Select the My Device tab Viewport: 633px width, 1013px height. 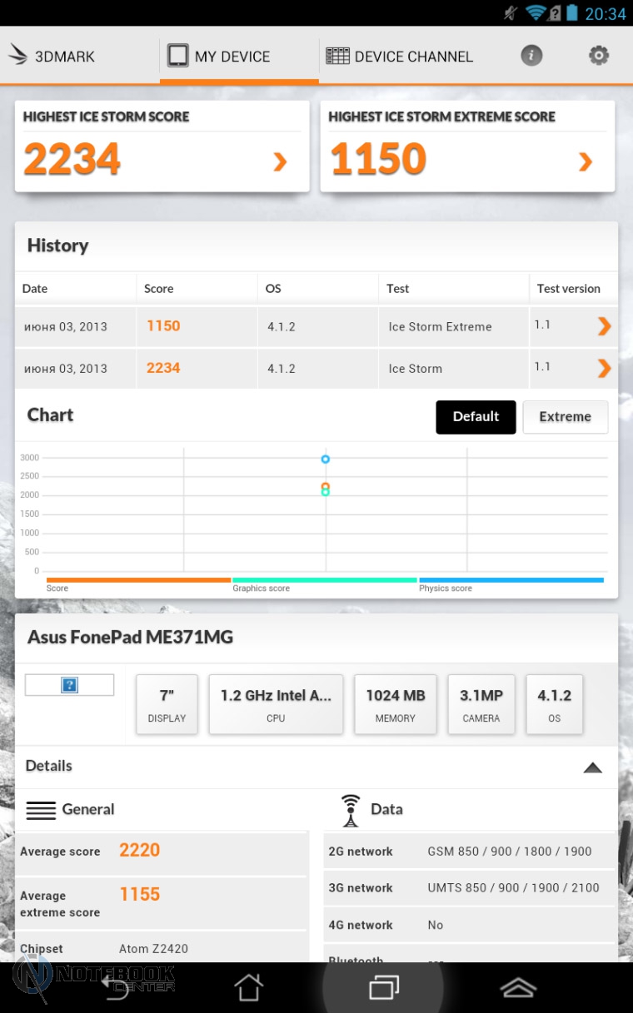220,57
